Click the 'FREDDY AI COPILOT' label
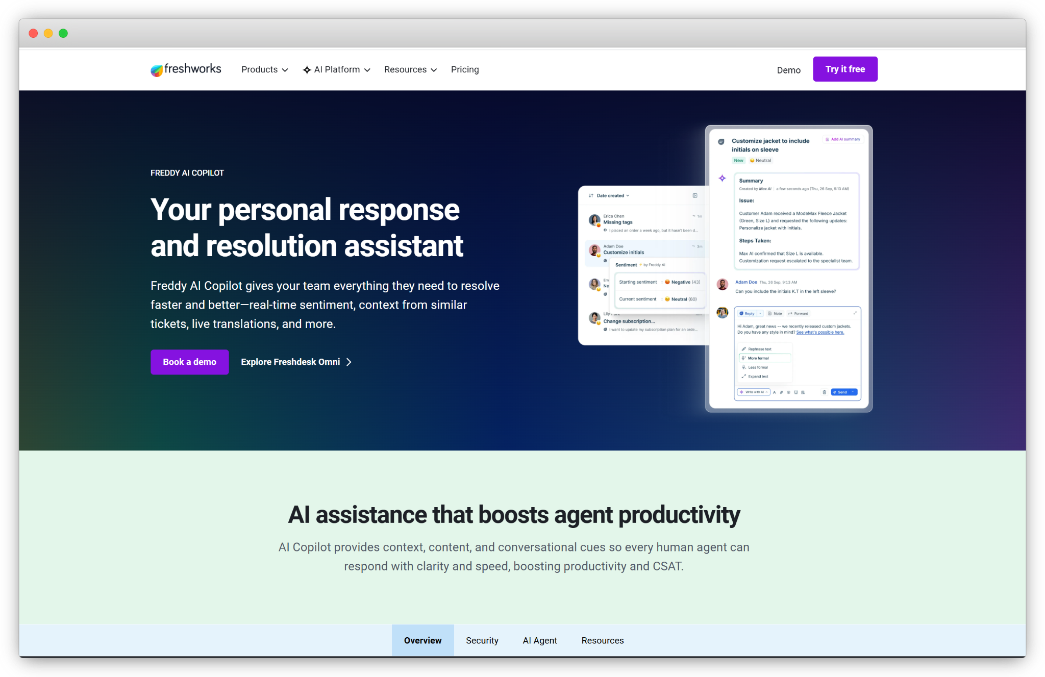The image size is (1045, 677). (187, 173)
